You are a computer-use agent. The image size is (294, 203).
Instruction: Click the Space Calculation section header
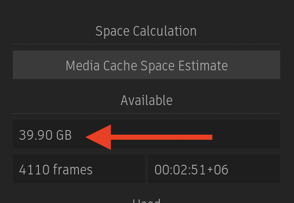point(146,31)
